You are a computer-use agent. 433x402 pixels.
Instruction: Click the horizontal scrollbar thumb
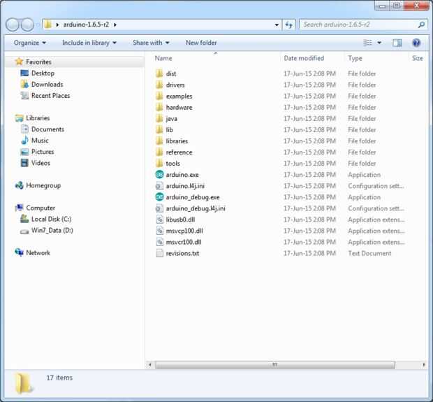(275, 365)
